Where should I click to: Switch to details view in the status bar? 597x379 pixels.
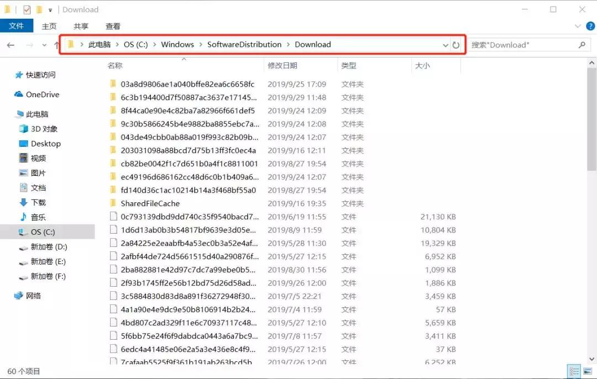click(574, 371)
